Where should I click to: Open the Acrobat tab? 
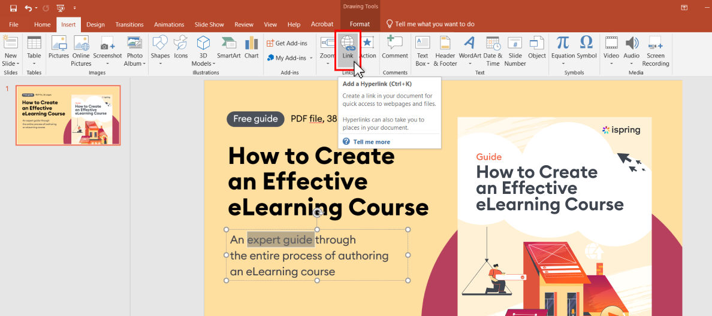tap(322, 25)
